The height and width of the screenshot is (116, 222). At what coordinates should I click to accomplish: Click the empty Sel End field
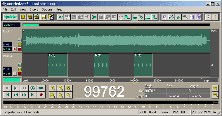pos(177,91)
